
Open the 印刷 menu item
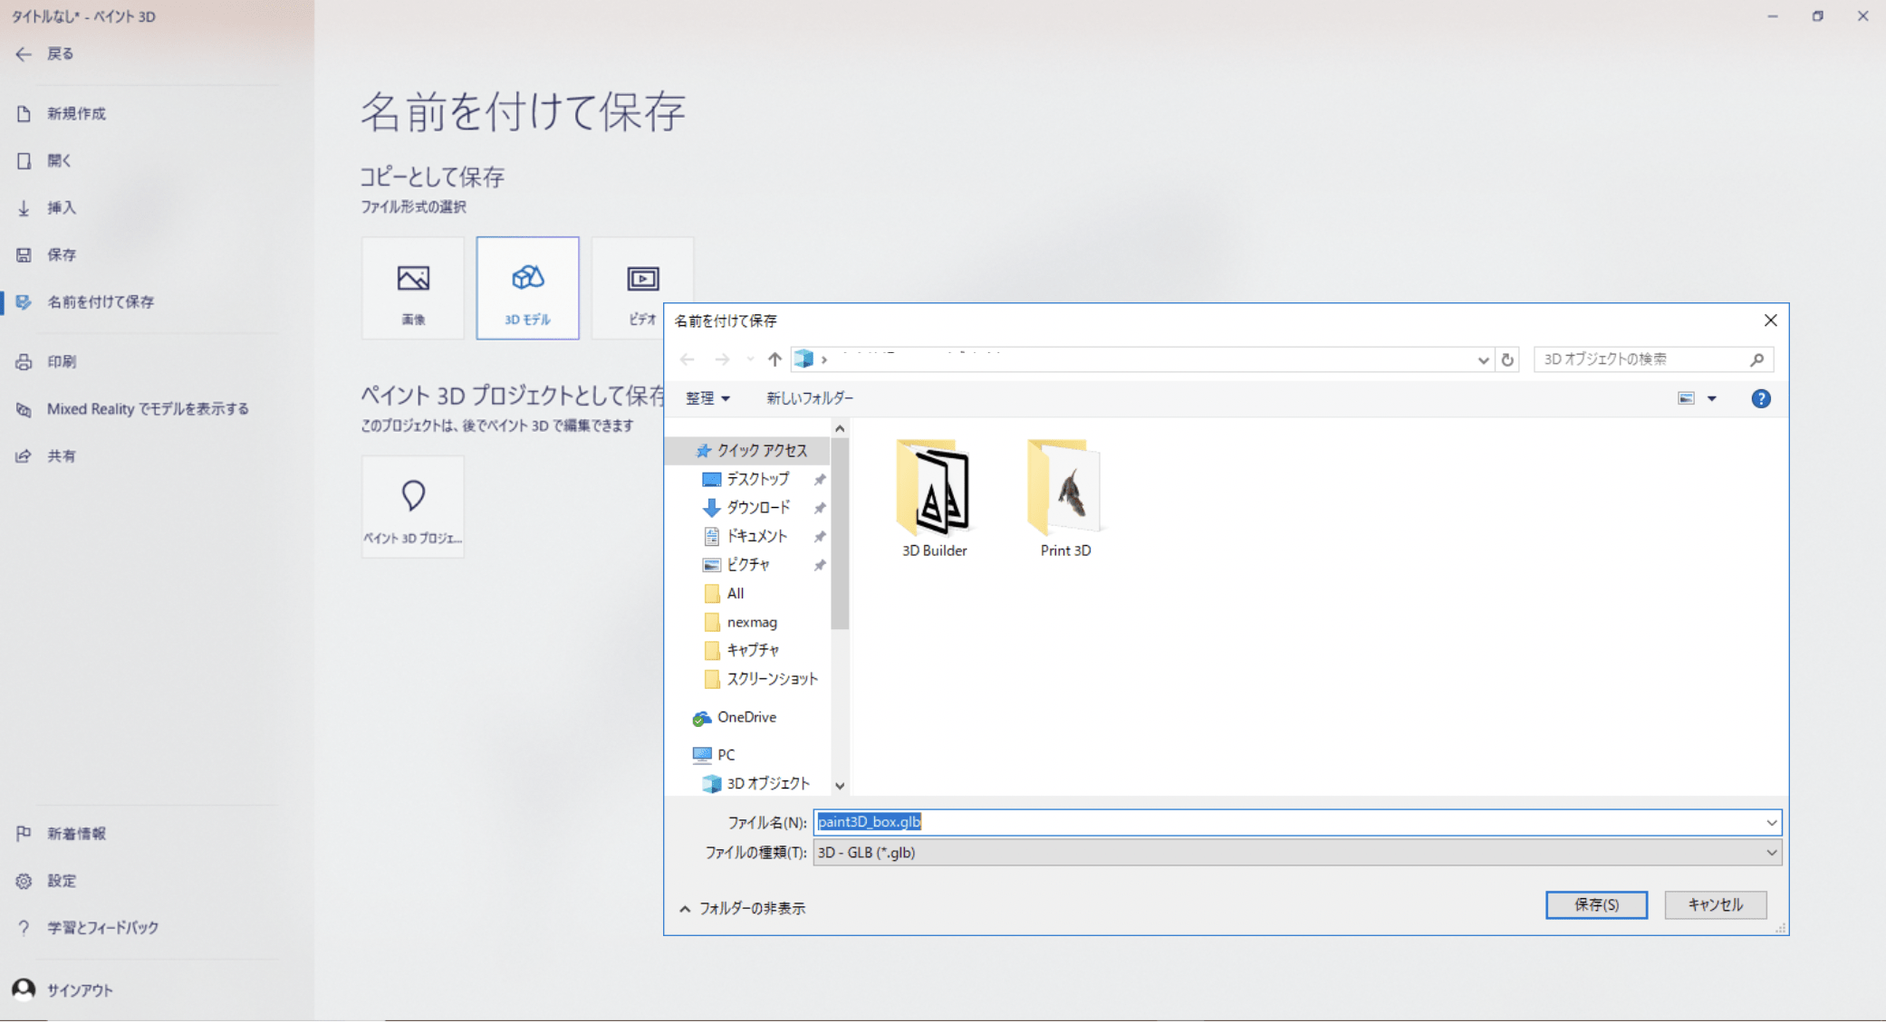pos(61,361)
